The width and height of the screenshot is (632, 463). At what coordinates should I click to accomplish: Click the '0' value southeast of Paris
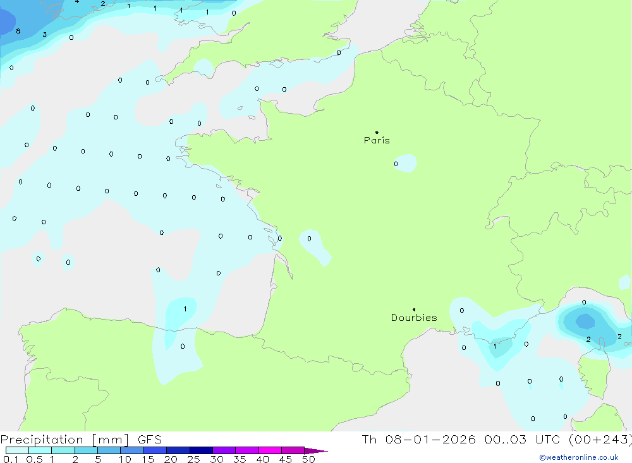(396, 164)
